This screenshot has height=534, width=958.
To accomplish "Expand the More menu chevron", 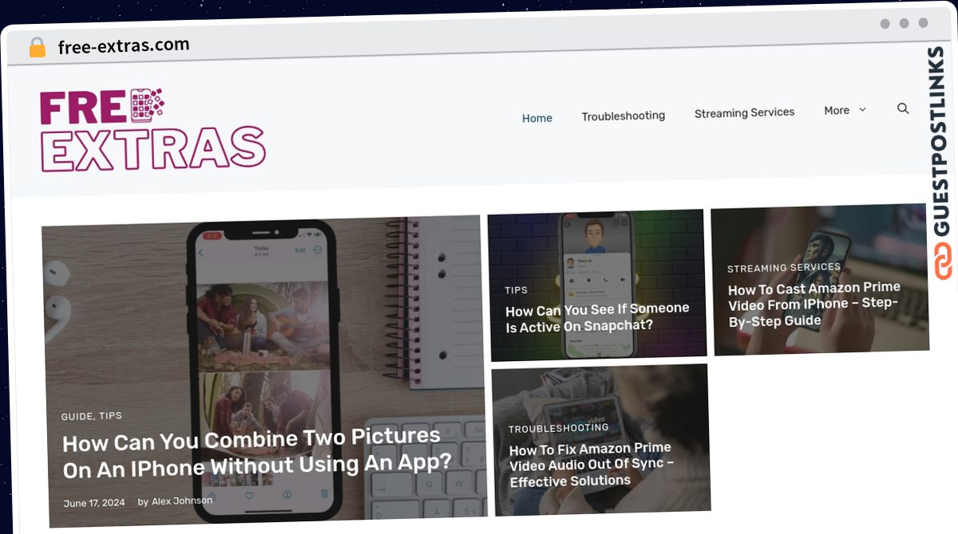I will click(x=862, y=110).
